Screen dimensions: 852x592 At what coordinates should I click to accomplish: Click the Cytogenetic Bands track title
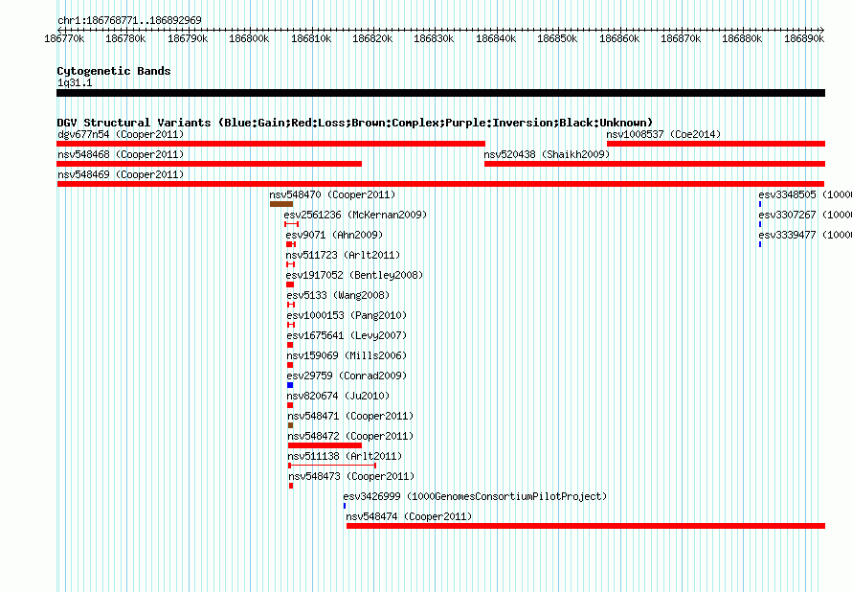(114, 71)
